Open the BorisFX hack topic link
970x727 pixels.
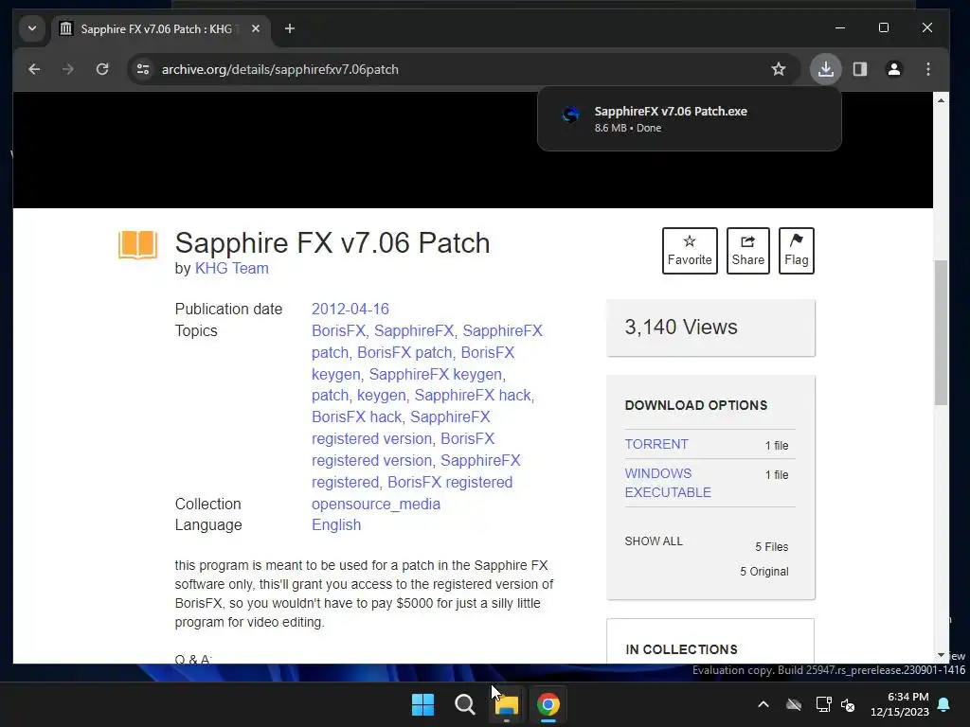click(357, 417)
